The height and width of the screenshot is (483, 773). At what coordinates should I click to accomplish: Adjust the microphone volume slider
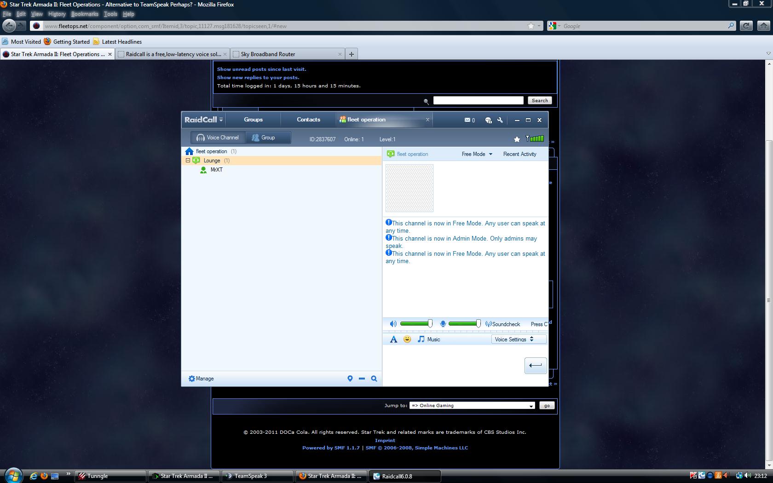point(478,324)
